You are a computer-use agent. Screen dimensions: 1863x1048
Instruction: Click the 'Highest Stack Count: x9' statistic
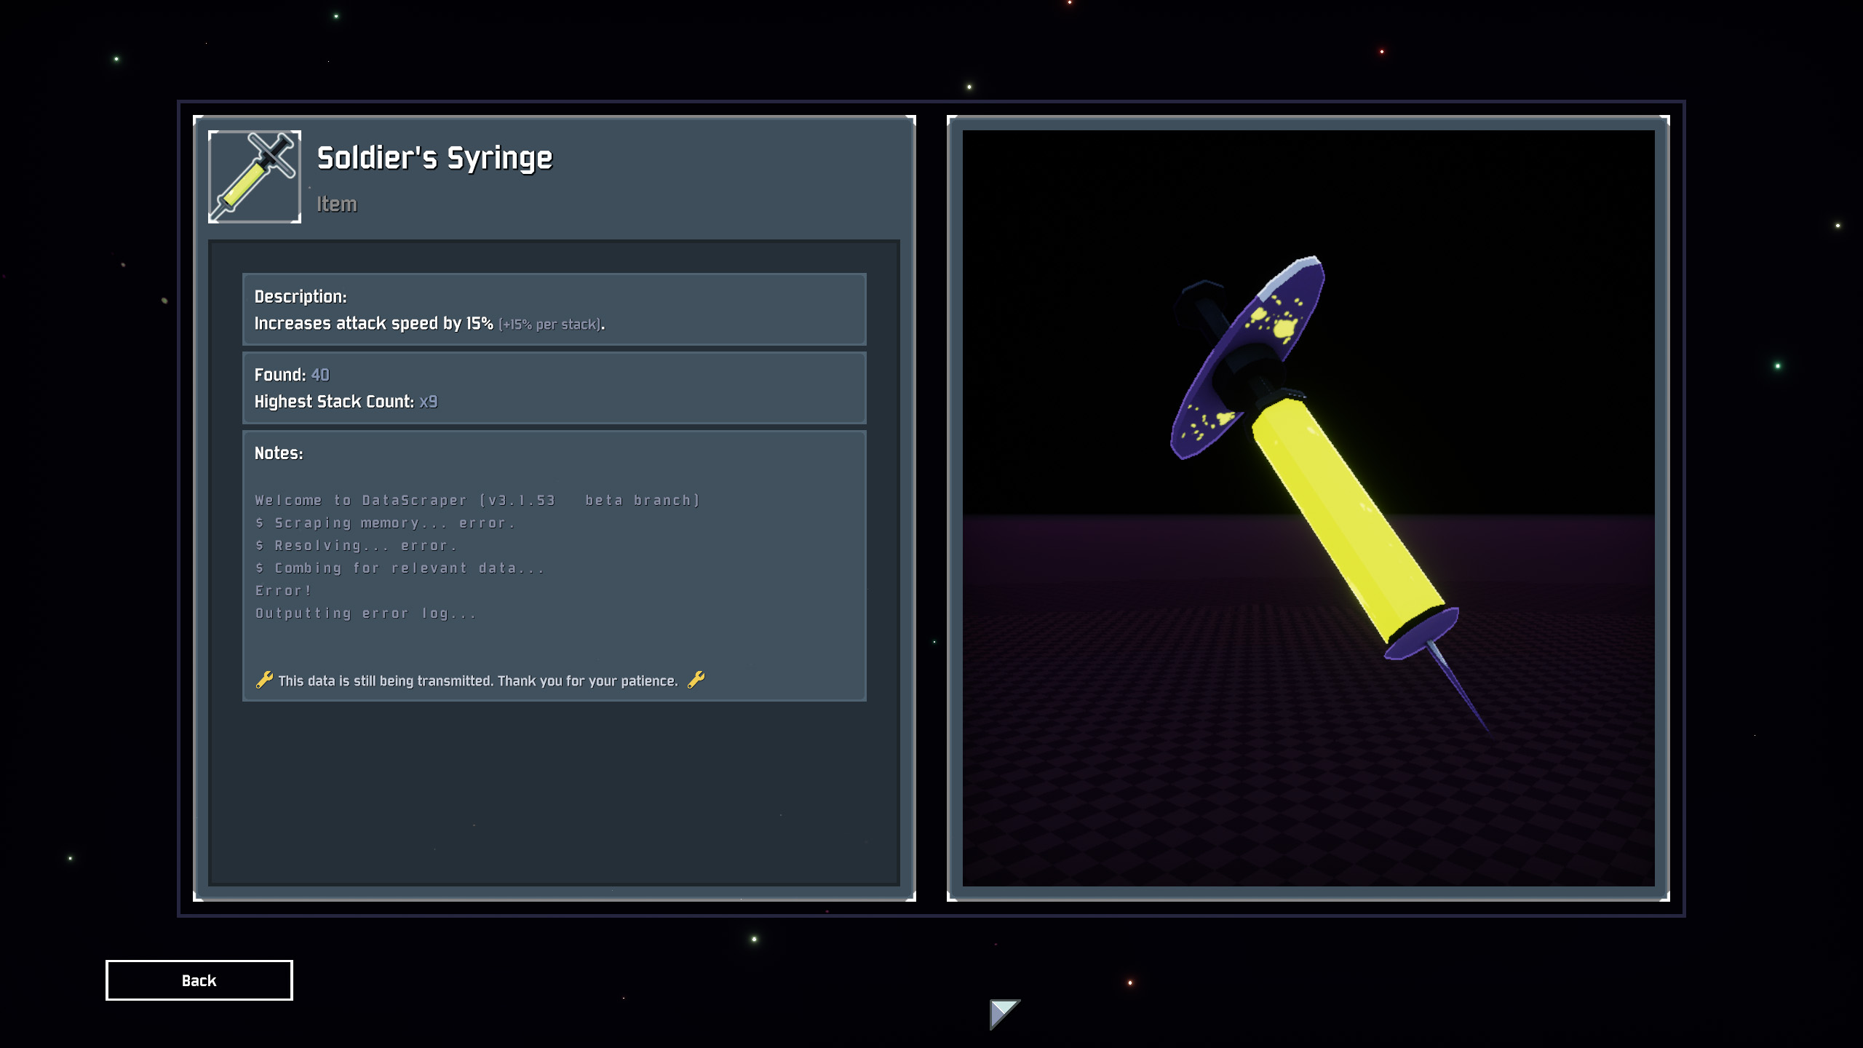click(x=346, y=402)
